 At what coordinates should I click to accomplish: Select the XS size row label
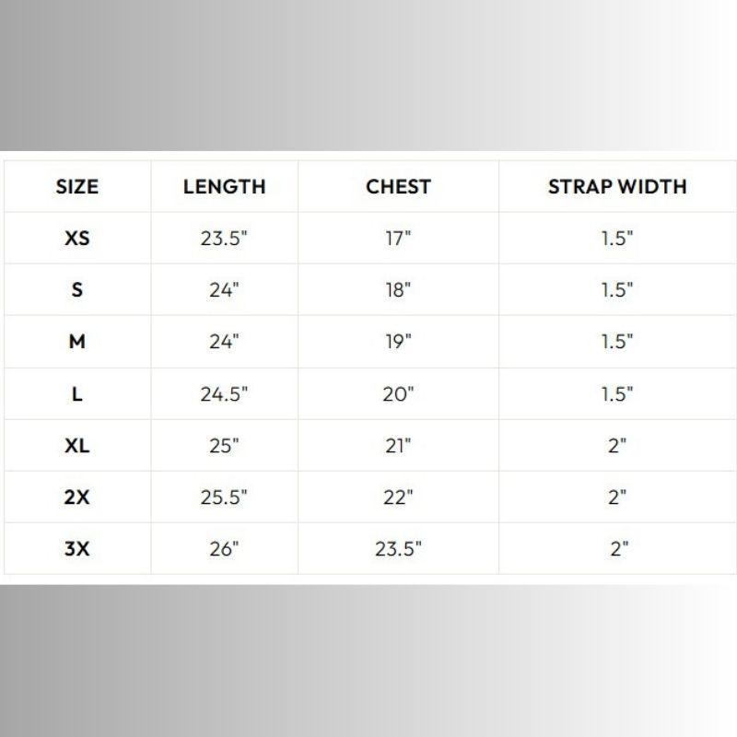77,239
